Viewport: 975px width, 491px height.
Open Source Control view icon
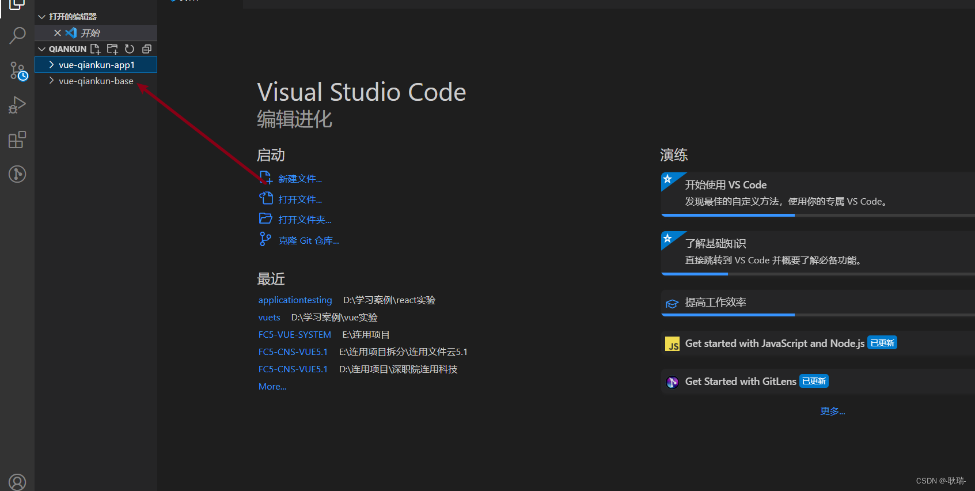[17, 71]
